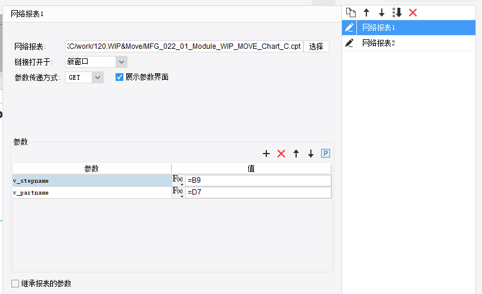This screenshot has width=482, height=294.
Task: Select the v_stepname parameter cell
Action: pyautogui.click(x=92, y=181)
